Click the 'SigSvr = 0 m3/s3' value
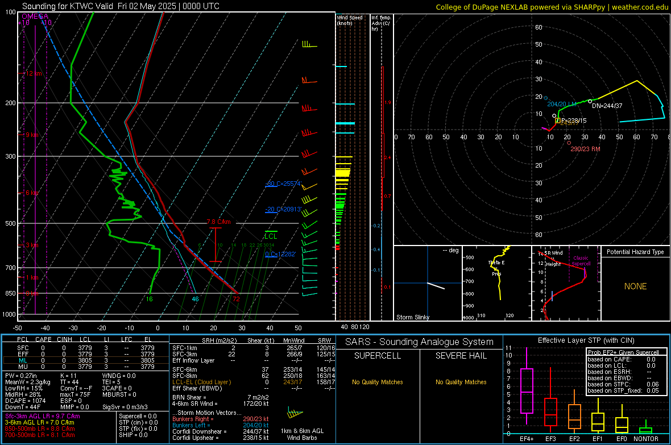This screenshot has width=671, height=445. [125, 407]
